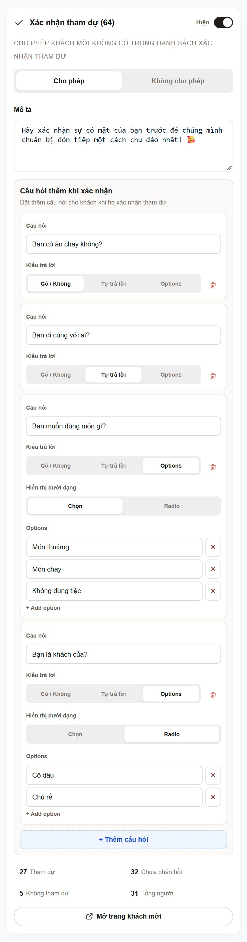Edit the question 'Bạn đi cùng với ai?'
247x942 pixels.
(x=123, y=335)
